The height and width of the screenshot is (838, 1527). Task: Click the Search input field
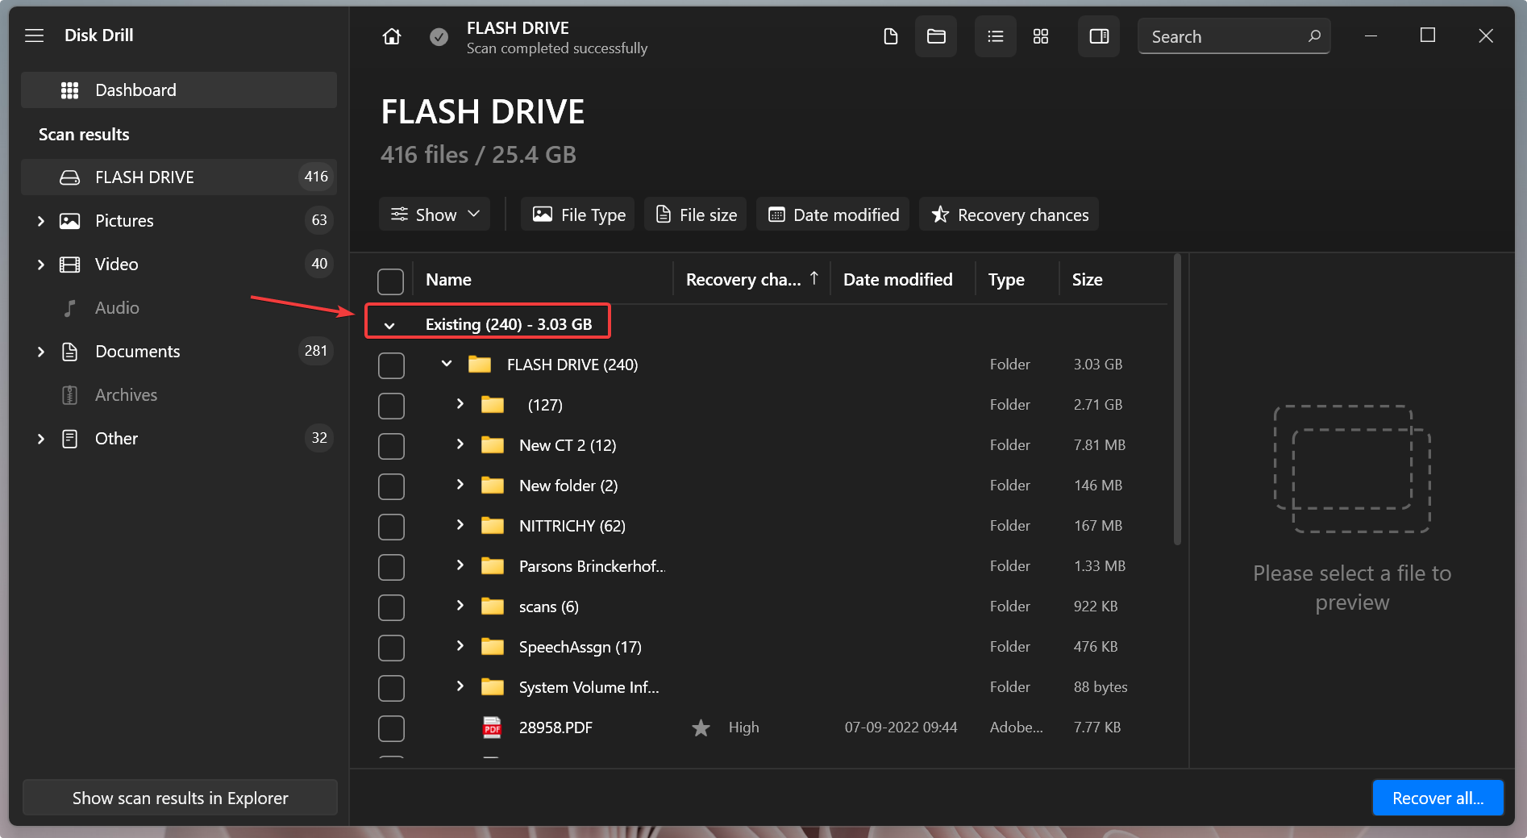(1224, 37)
